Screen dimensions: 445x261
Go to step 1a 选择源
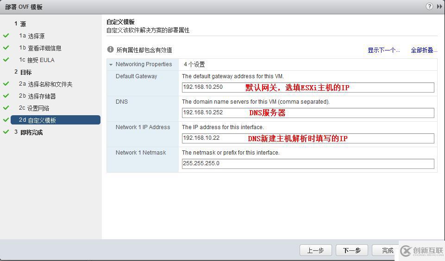[32, 36]
